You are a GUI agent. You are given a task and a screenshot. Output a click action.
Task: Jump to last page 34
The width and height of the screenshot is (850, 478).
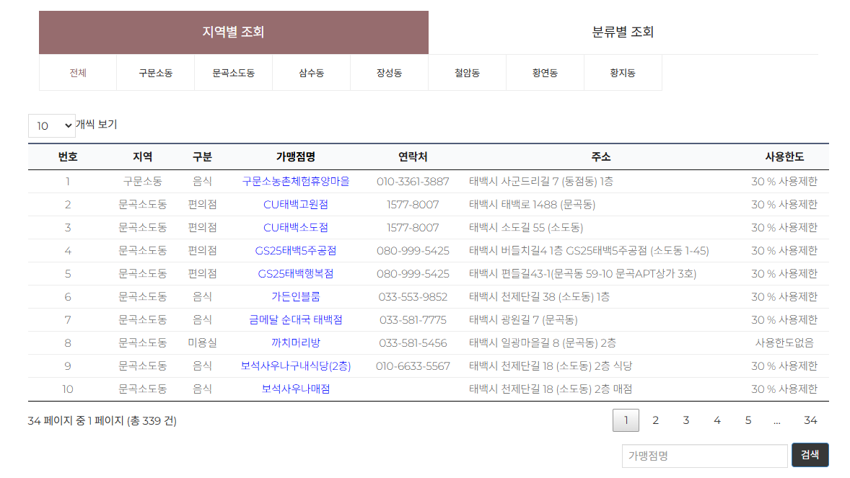point(810,420)
